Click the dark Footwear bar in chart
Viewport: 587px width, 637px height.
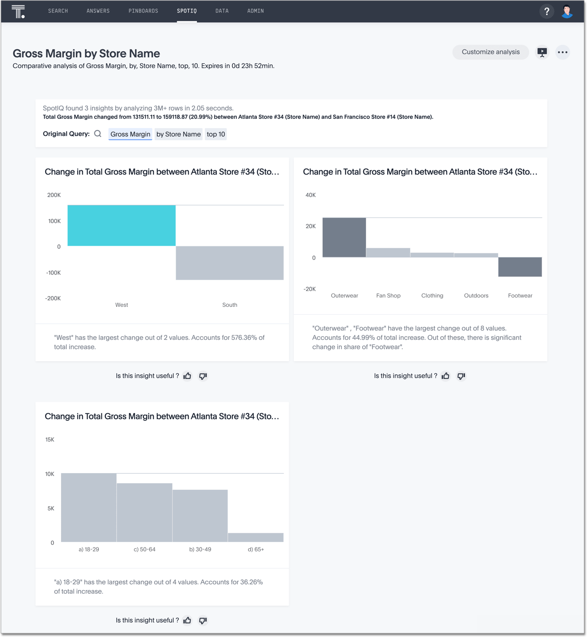click(x=520, y=267)
